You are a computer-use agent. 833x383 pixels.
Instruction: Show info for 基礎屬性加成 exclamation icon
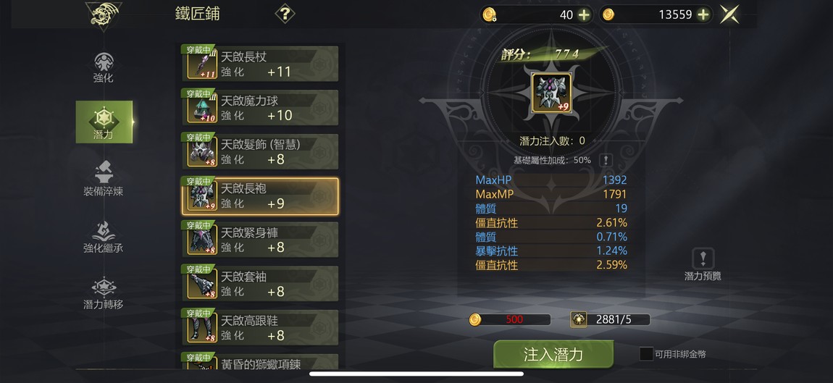click(605, 160)
